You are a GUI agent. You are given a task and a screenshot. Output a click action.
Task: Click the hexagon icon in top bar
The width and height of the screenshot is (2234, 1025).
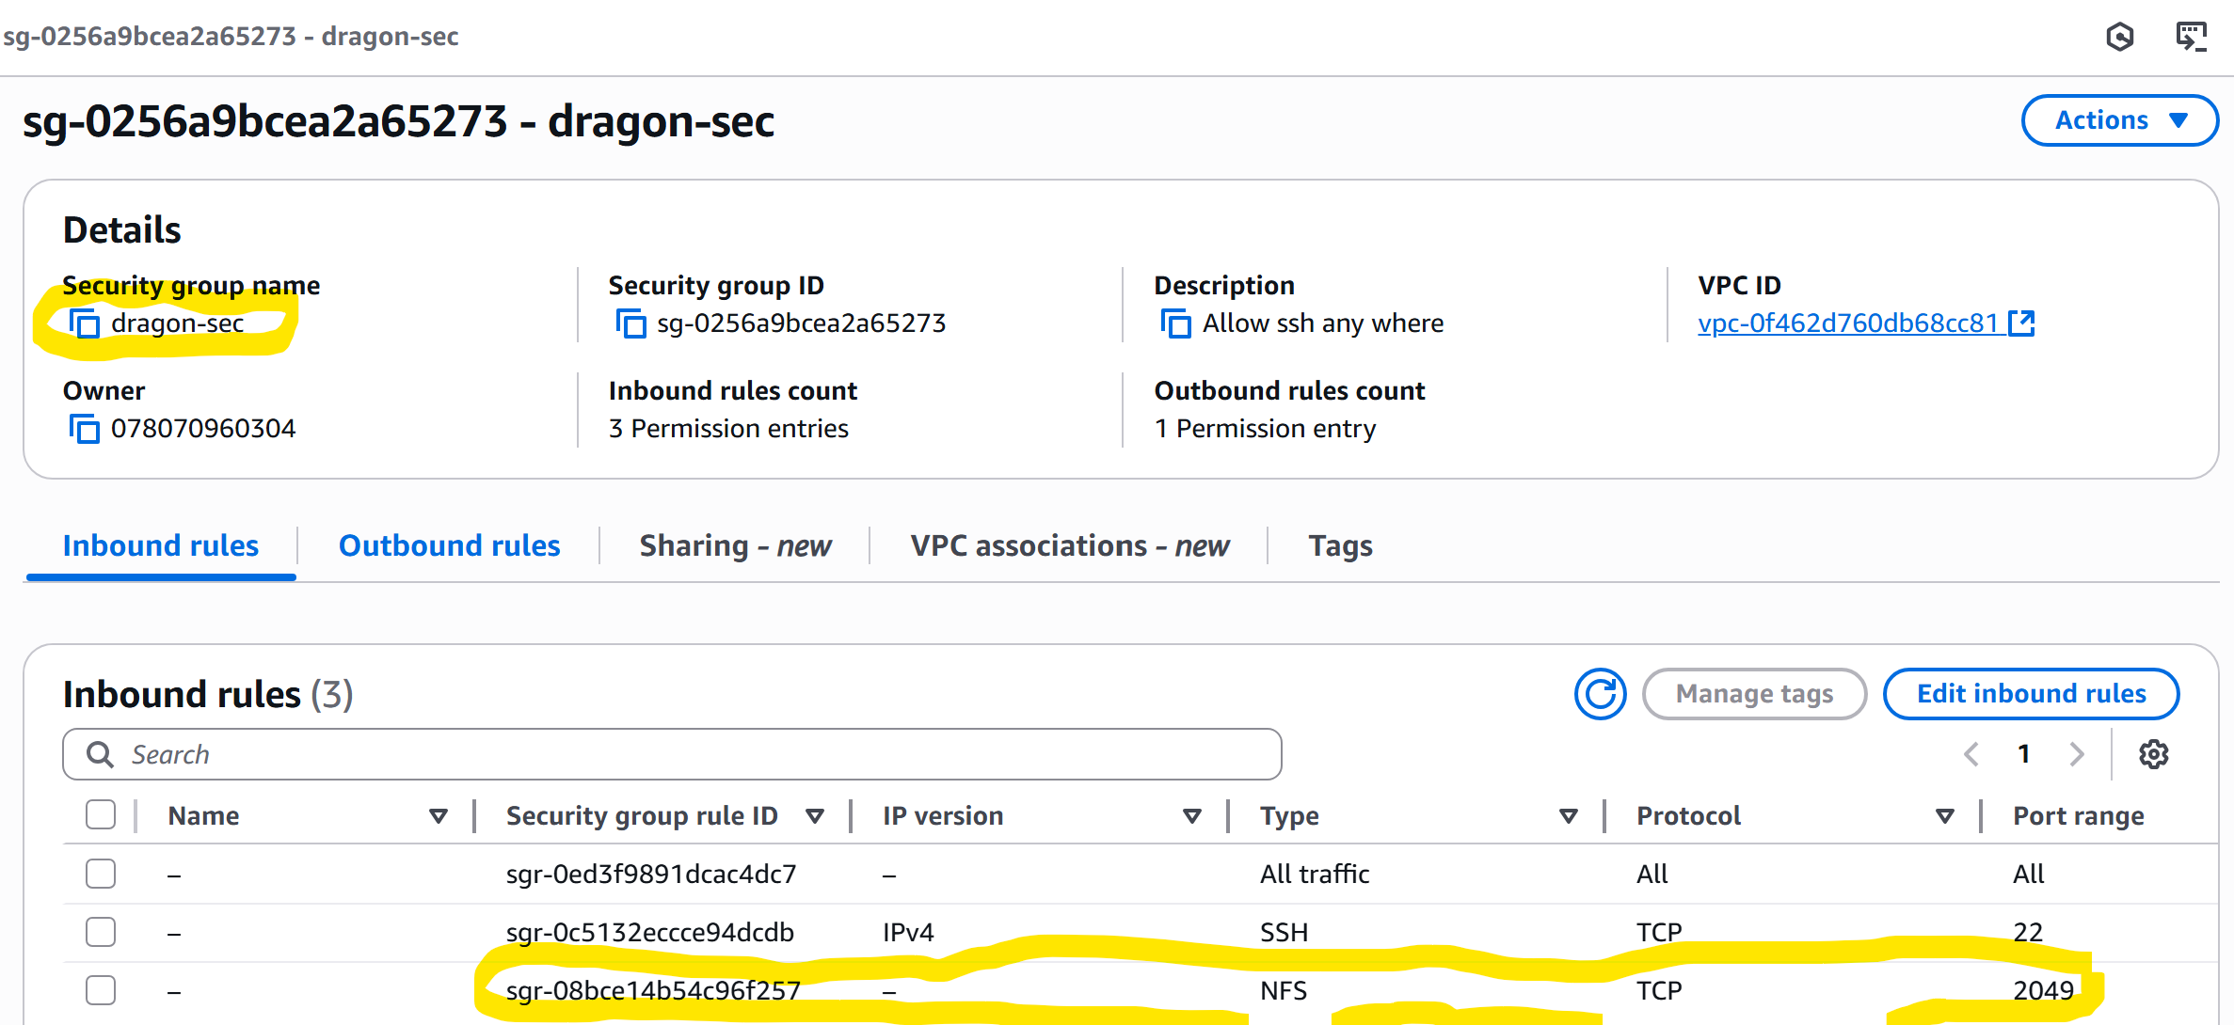pos(2120,37)
